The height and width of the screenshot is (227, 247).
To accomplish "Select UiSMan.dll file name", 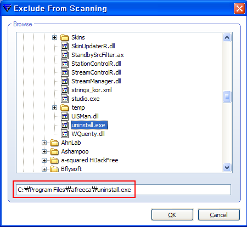I will click(85, 116).
